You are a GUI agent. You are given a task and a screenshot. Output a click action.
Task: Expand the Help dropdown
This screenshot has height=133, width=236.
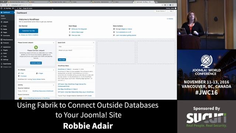pyautogui.click(x=171, y=11)
